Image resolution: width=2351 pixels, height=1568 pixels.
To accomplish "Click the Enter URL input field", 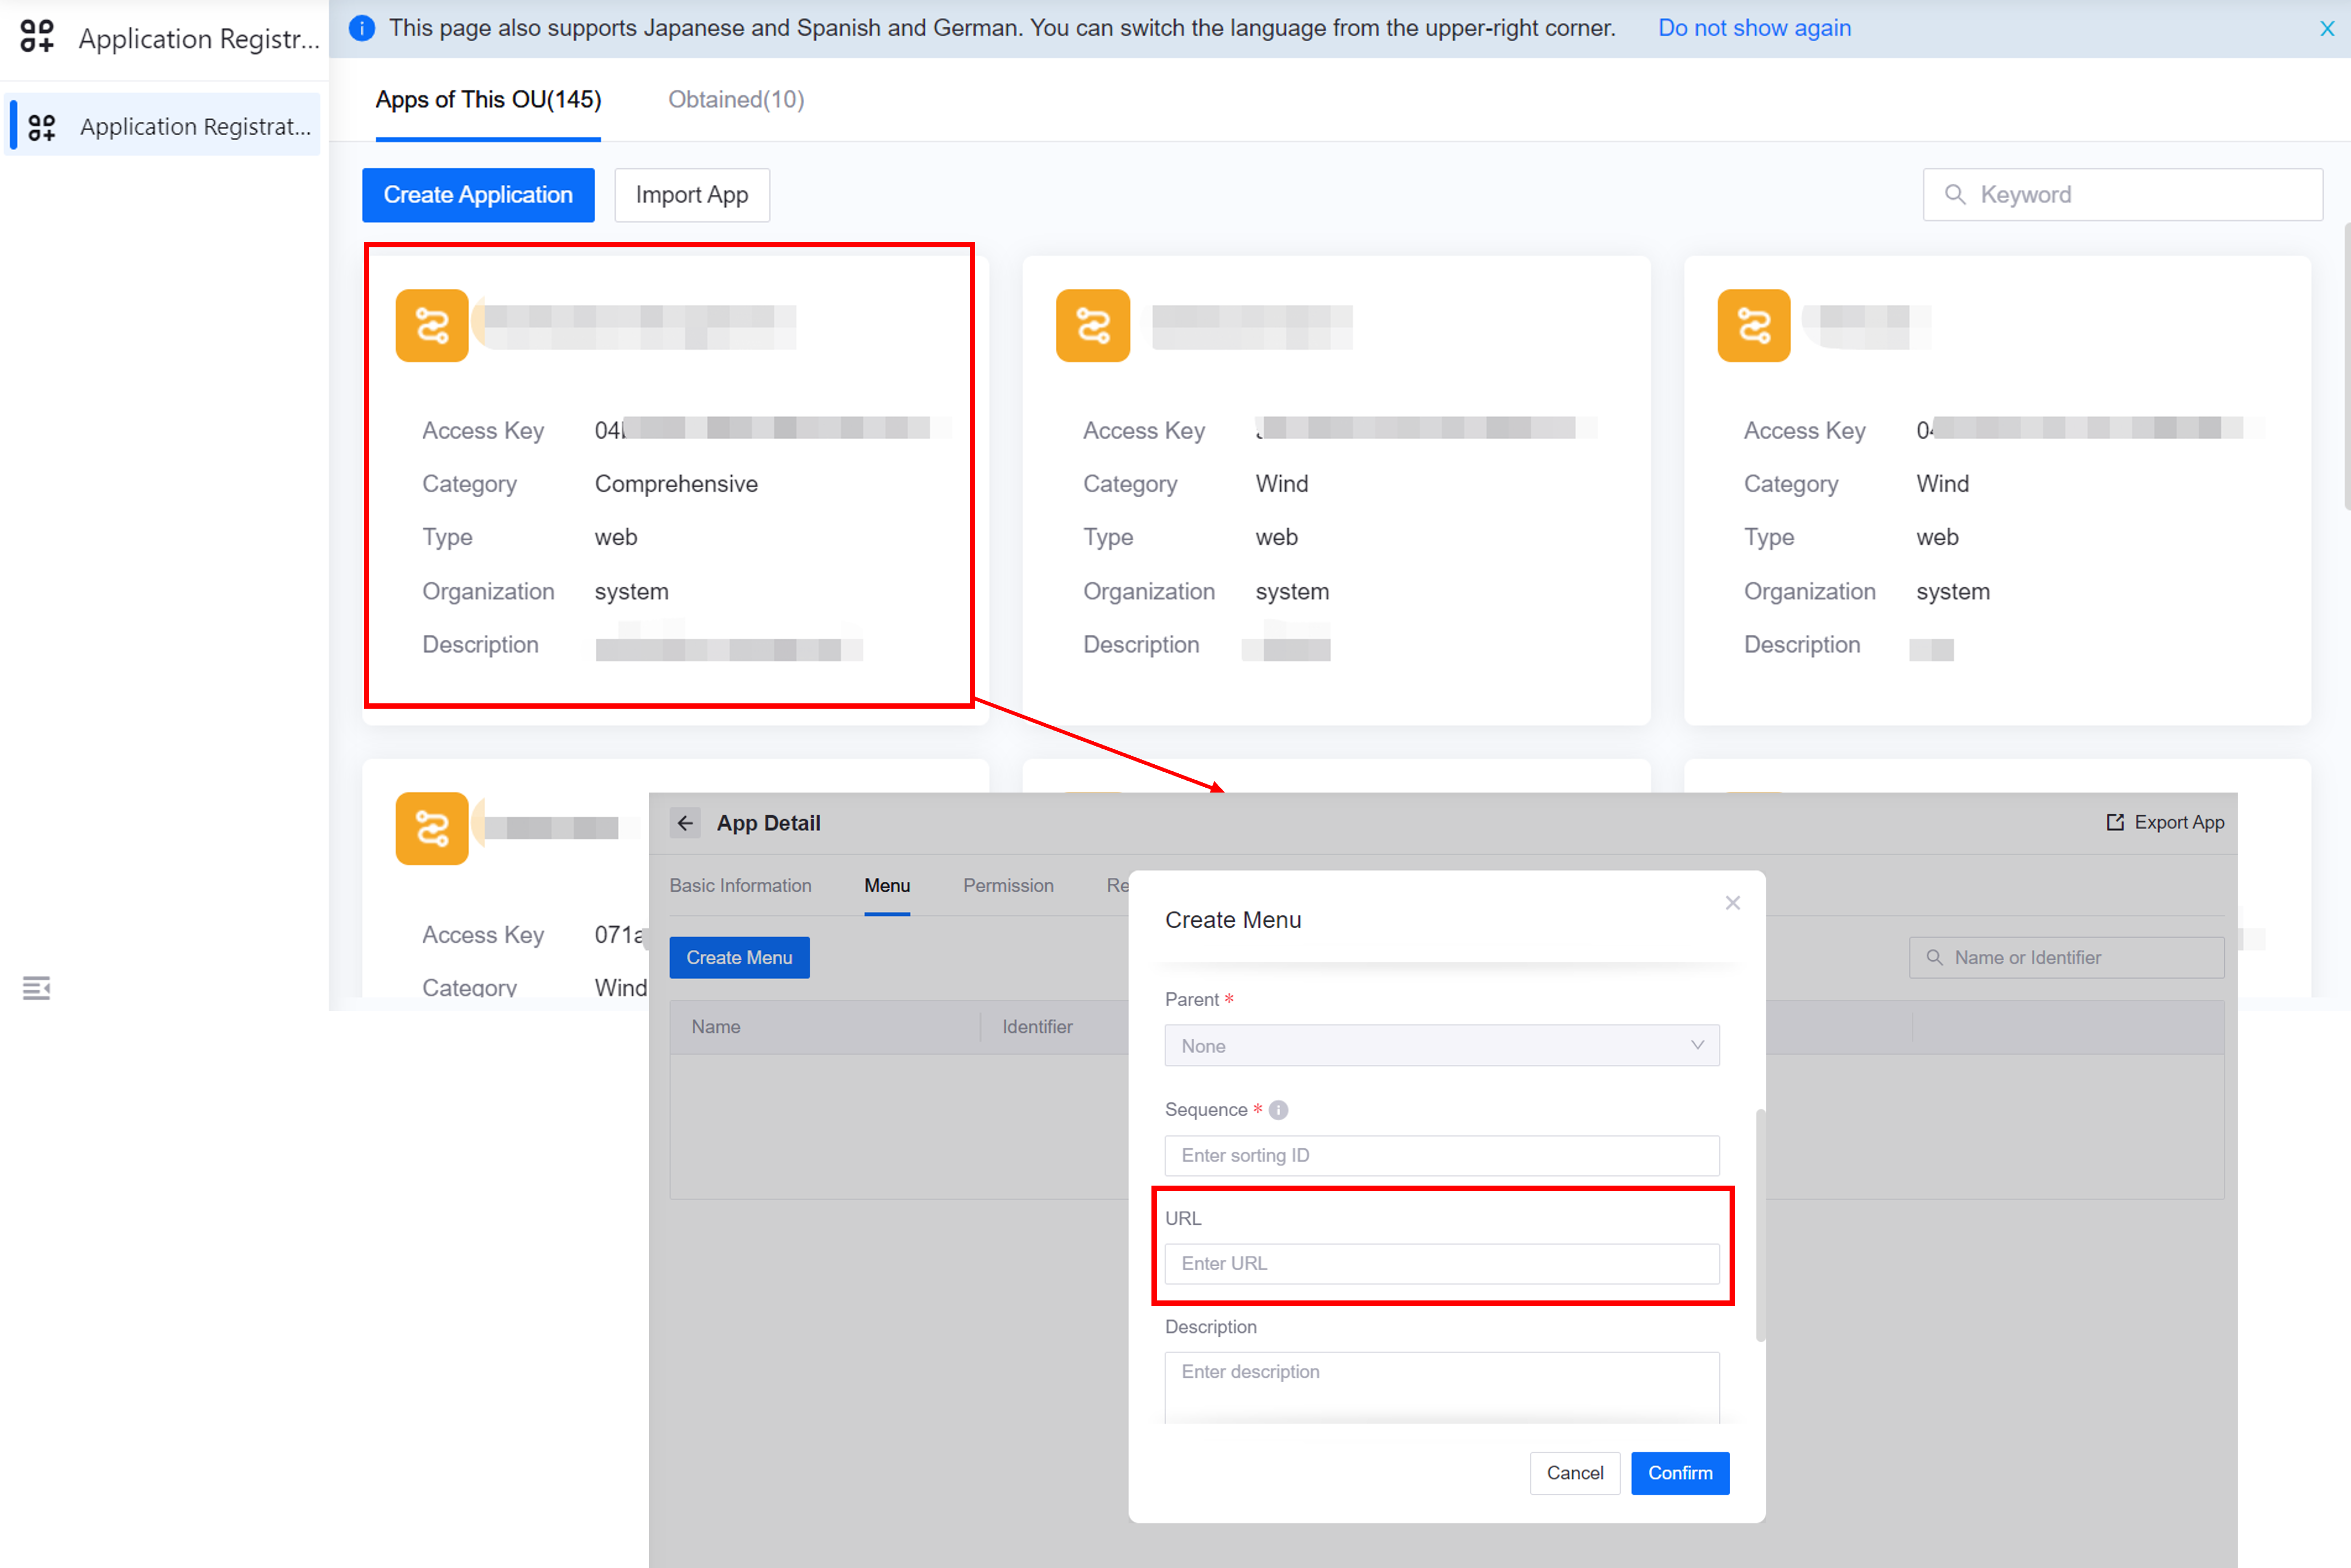I will pos(1441,1264).
